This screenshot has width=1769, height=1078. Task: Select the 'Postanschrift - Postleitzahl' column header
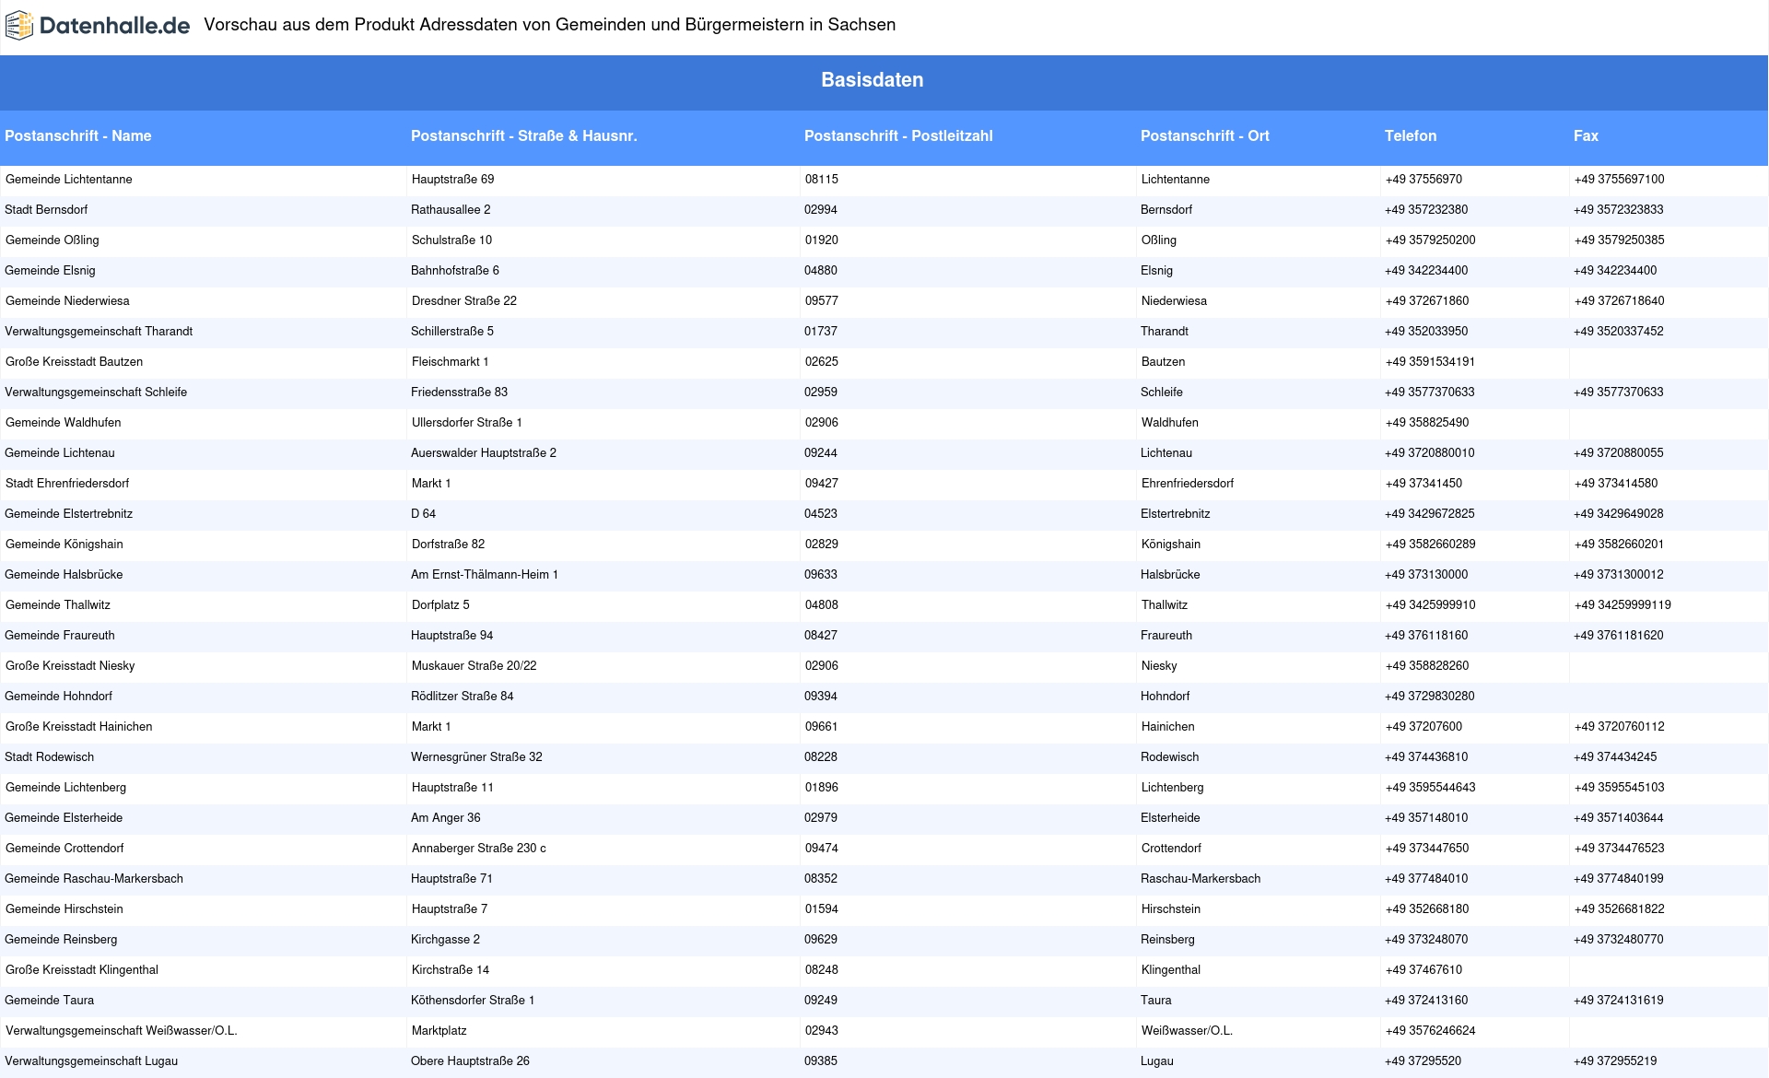[898, 136]
